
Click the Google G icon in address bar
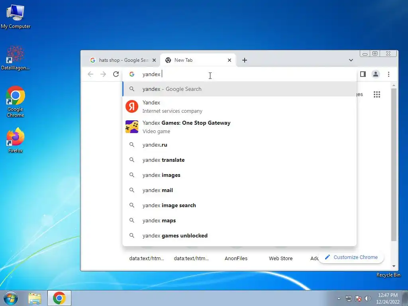[132, 74]
